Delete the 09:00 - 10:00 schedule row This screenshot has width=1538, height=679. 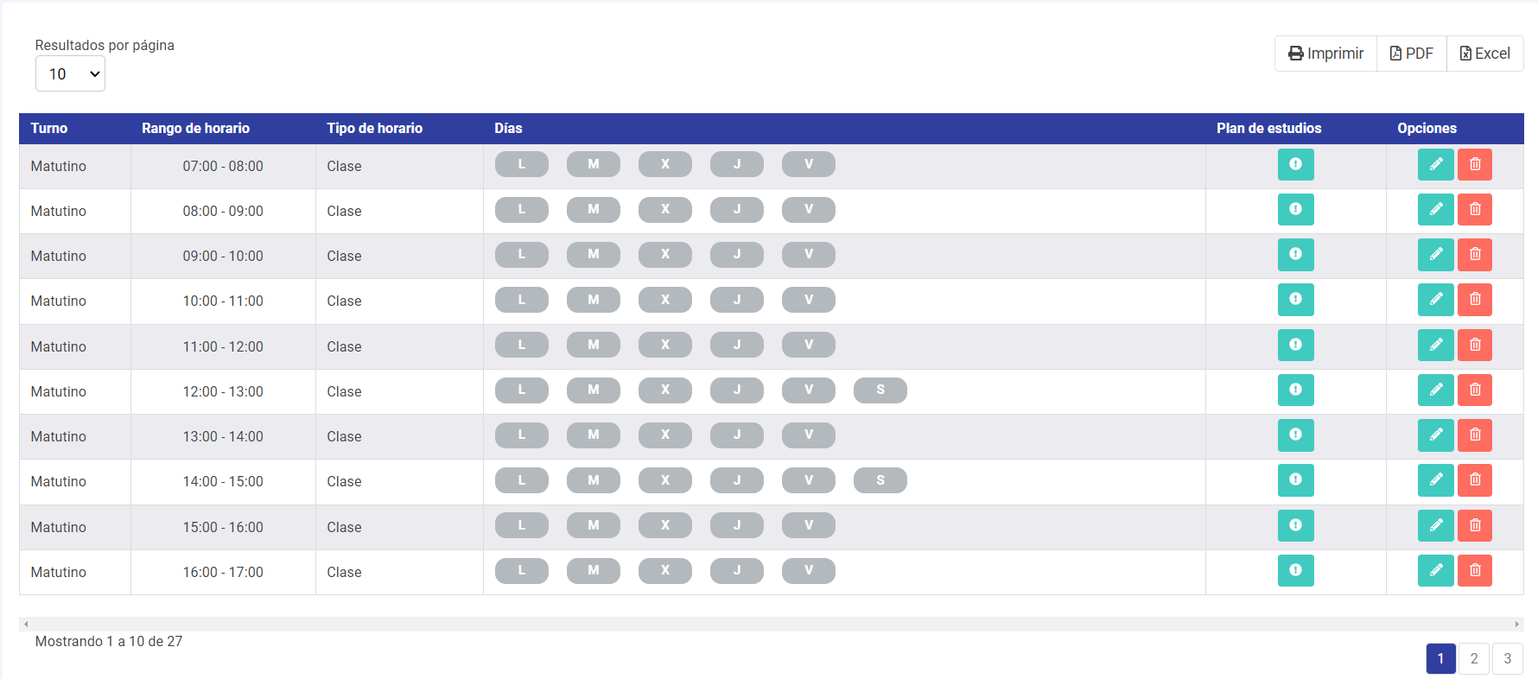point(1475,254)
